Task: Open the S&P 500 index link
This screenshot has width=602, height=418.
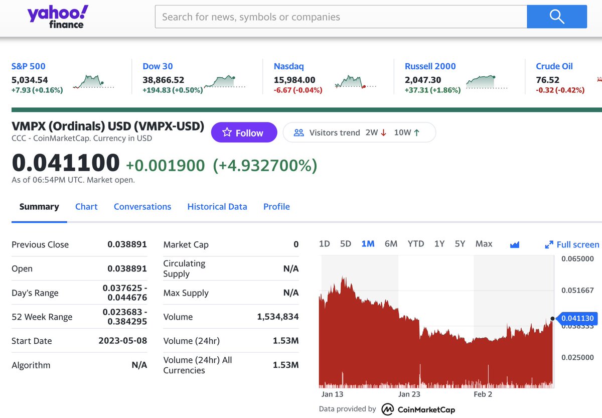Action: point(29,66)
